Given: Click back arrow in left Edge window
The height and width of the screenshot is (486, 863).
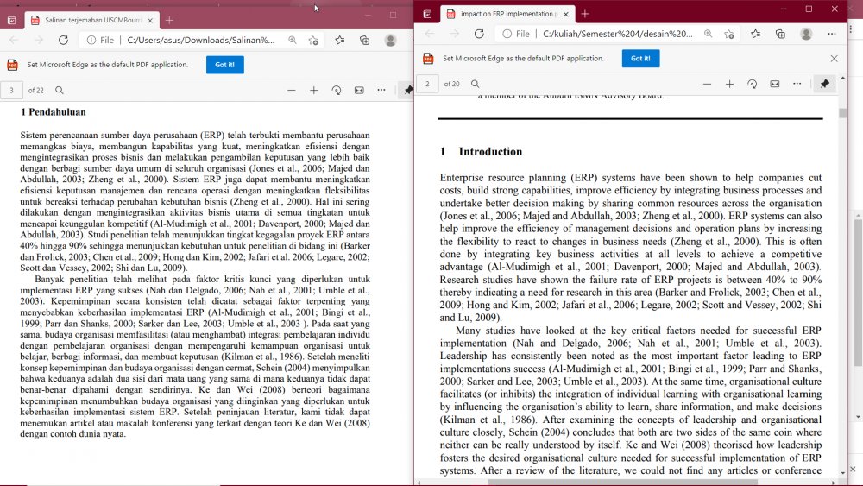Looking at the screenshot, I should pyautogui.click(x=14, y=41).
